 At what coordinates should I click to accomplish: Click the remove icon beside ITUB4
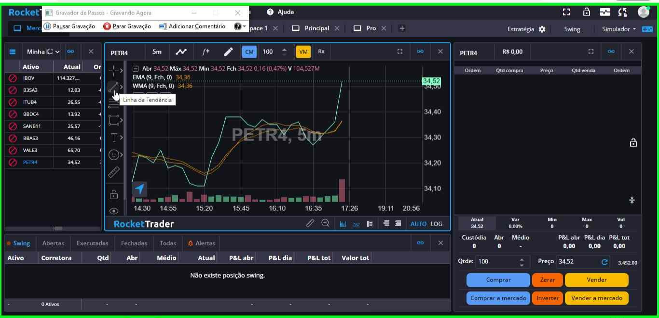tap(13, 102)
